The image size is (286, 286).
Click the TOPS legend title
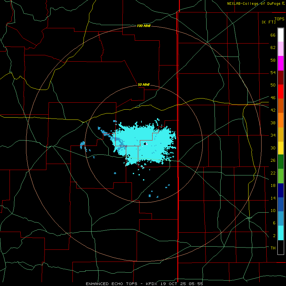pyautogui.click(x=279, y=19)
